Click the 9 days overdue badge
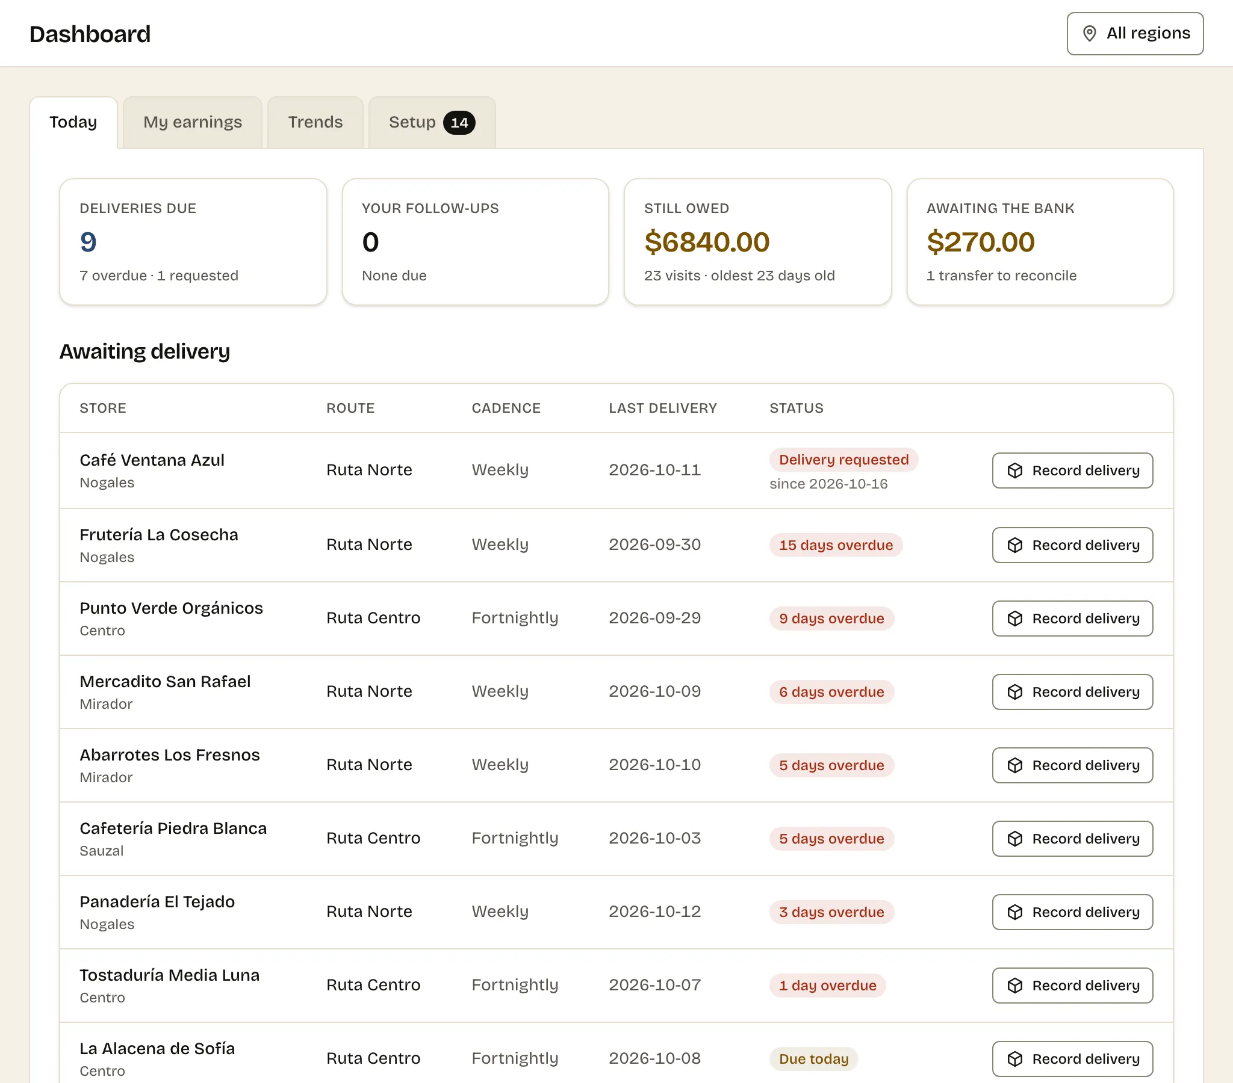1233x1083 pixels. click(831, 619)
